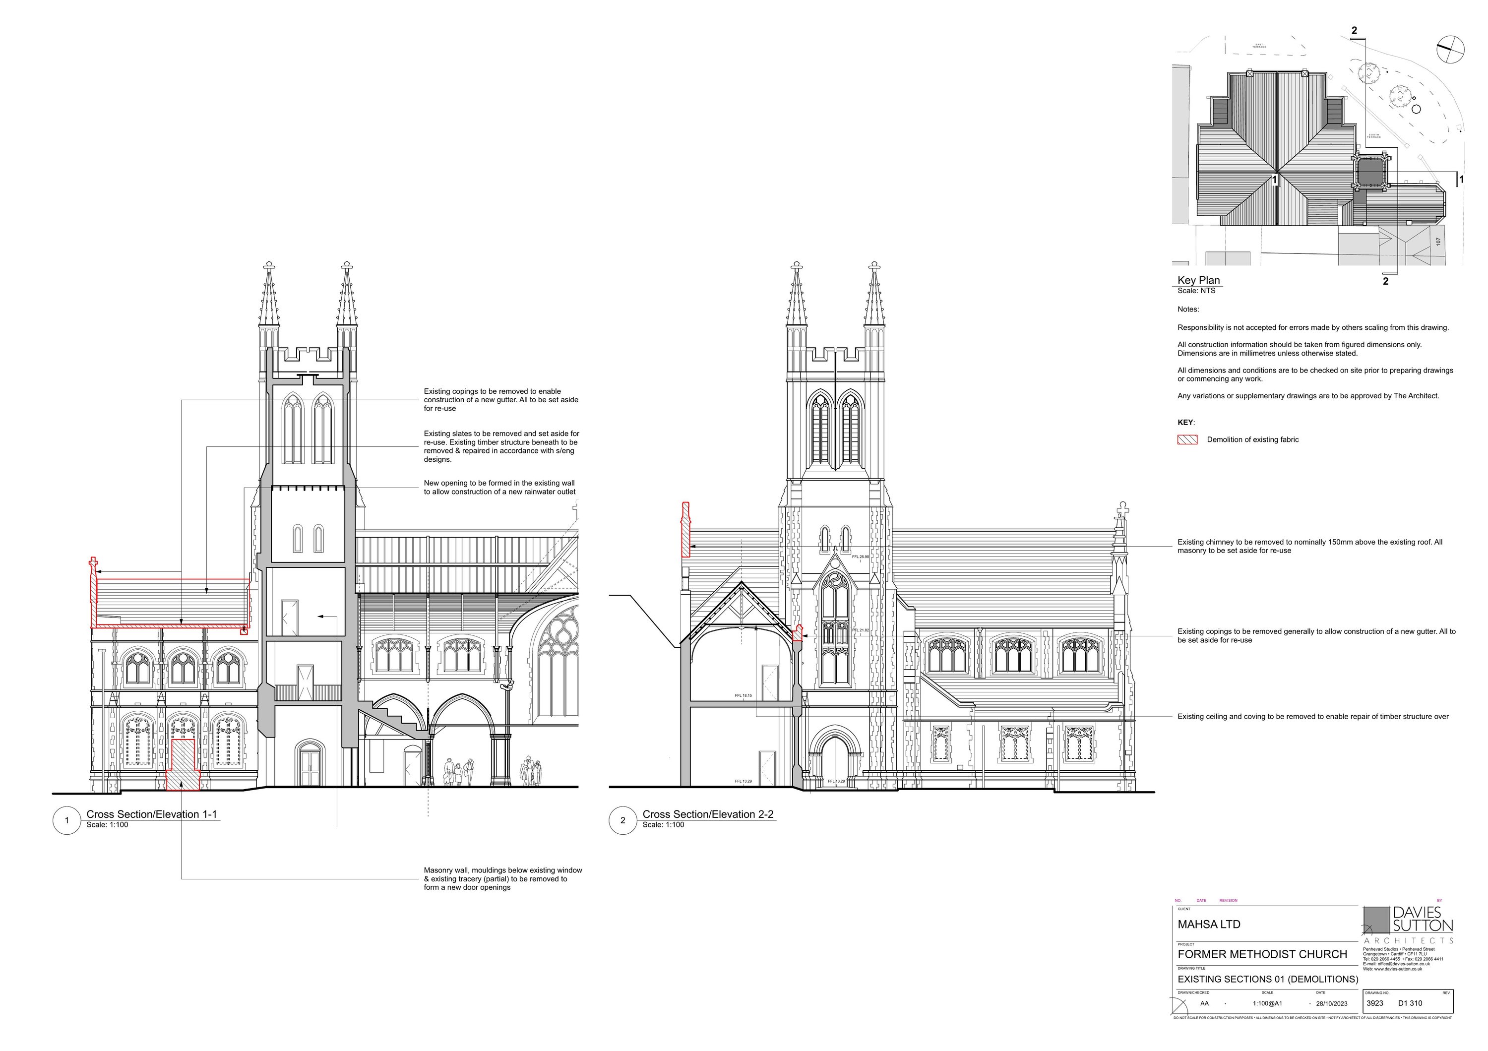
Task: Click the red hatched door opening area
Action: 184,765
